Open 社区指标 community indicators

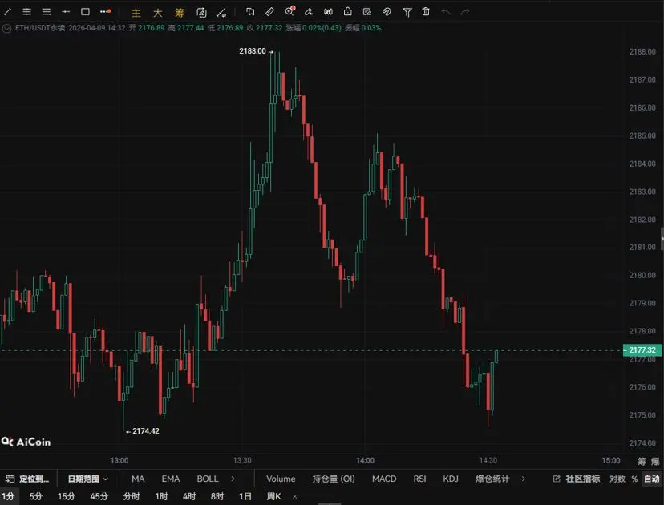[x=577, y=479]
